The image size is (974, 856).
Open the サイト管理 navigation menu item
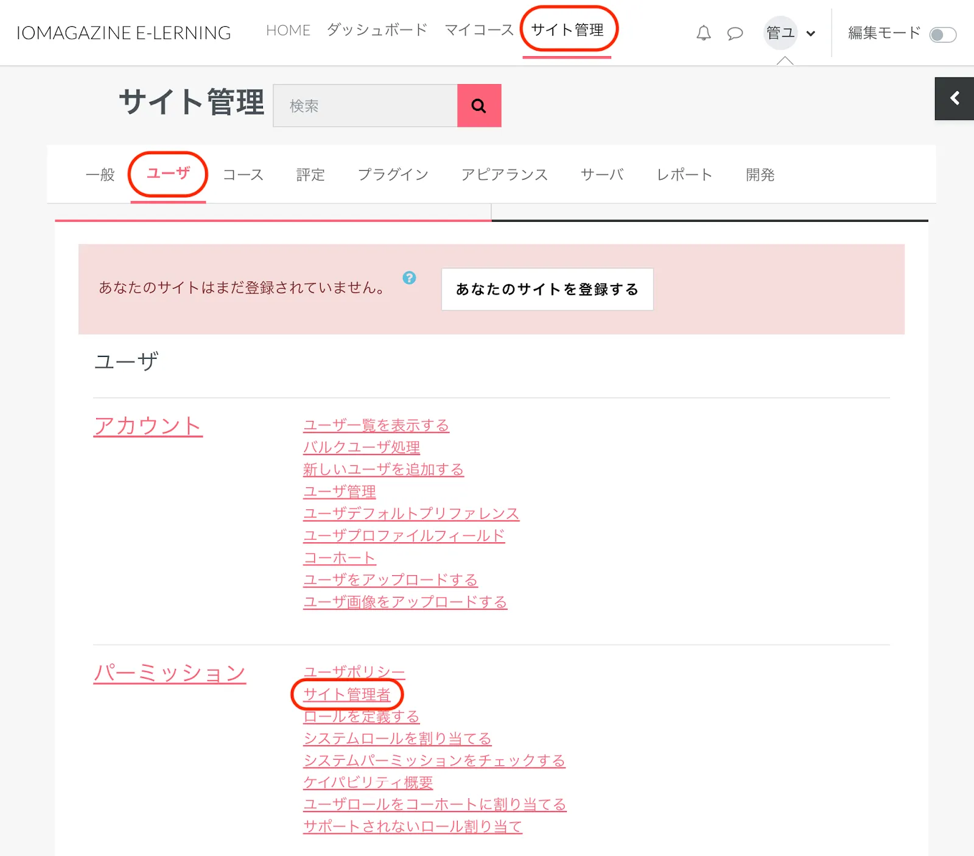click(567, 30)
